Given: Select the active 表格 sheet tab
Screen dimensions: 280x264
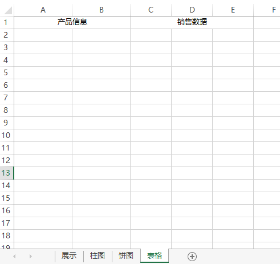Looking at the screenshot, I should click(x=155, y=256).
